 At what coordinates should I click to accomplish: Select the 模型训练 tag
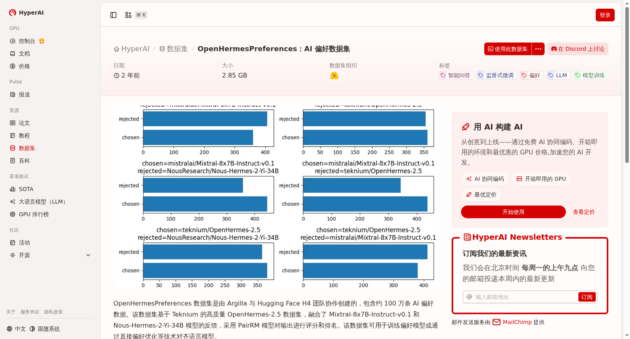click(591, 75)
